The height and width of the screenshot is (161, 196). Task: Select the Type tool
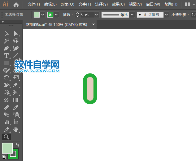pos(7,56)
